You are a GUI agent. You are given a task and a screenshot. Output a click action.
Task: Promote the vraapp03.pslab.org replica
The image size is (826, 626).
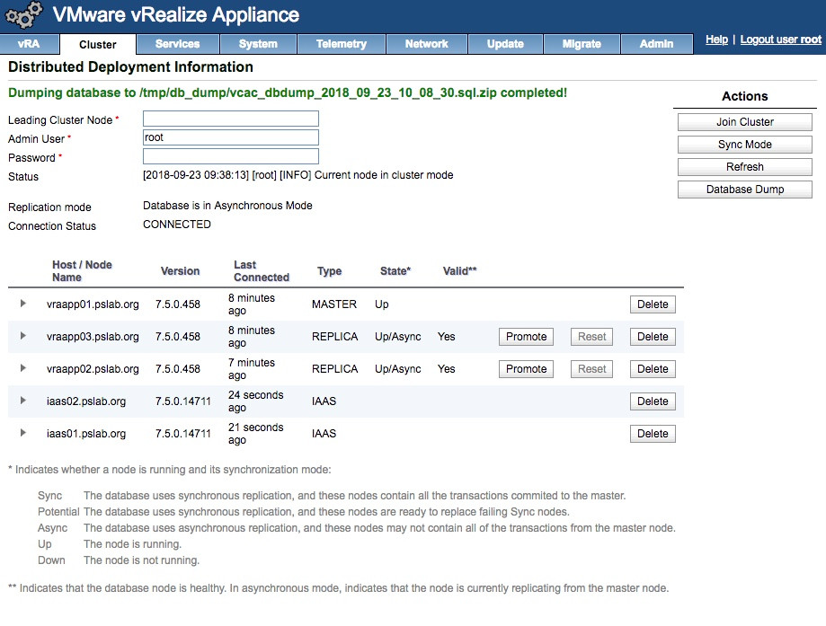point(527,337)
